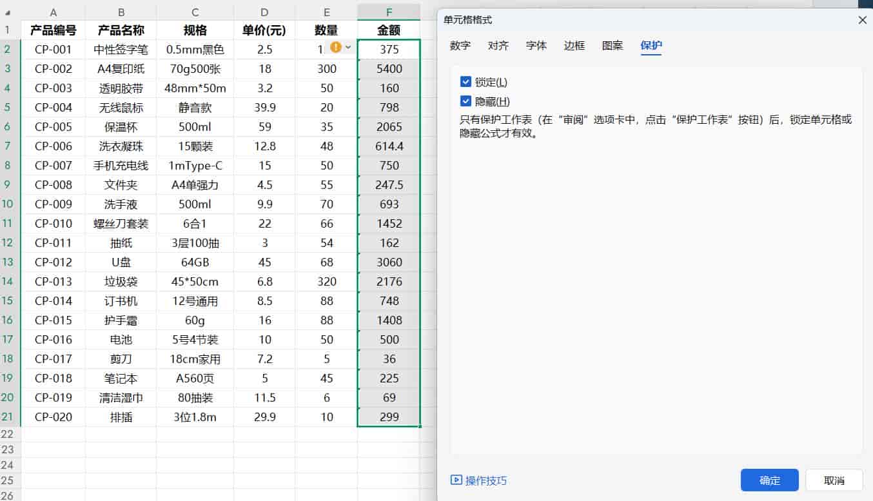Image resolution: width=873 pixels, height=501 pixels.
Task: Select the 金额 cell showing 5400
Action: (x=389, y=68)
